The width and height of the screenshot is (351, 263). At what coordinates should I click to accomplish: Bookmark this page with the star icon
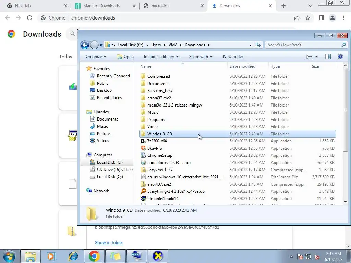pyautogui.click(x=308, y=18)
